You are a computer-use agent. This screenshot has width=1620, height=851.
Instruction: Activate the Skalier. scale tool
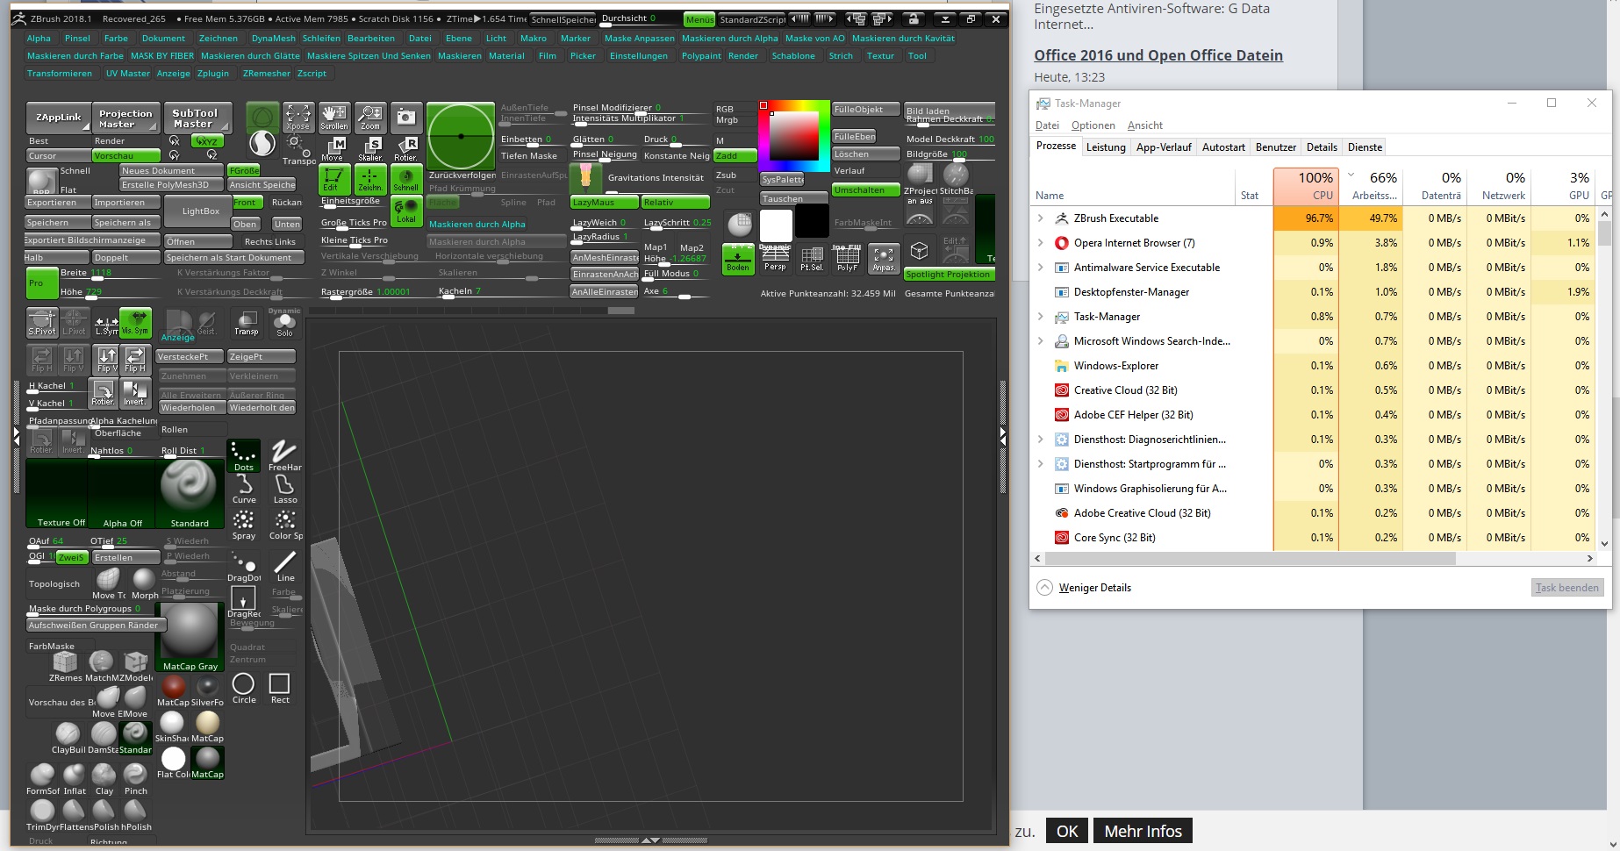[369, 148]
